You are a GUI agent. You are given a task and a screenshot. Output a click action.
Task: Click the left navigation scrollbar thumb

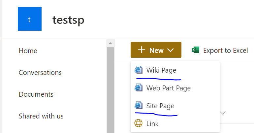[x=110, y=90]
